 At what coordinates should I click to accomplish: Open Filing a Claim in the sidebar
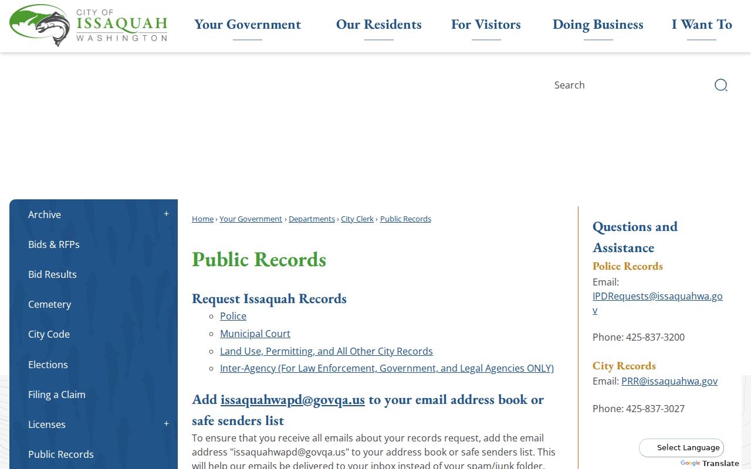point(57,395)
